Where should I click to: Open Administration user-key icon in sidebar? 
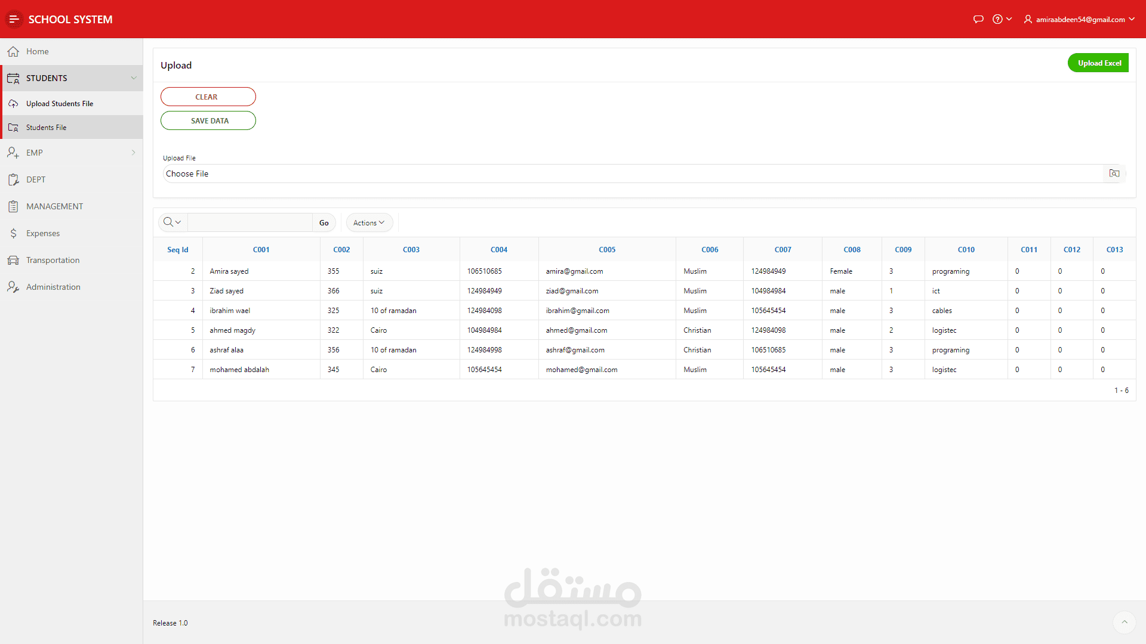tap(13, 287)
